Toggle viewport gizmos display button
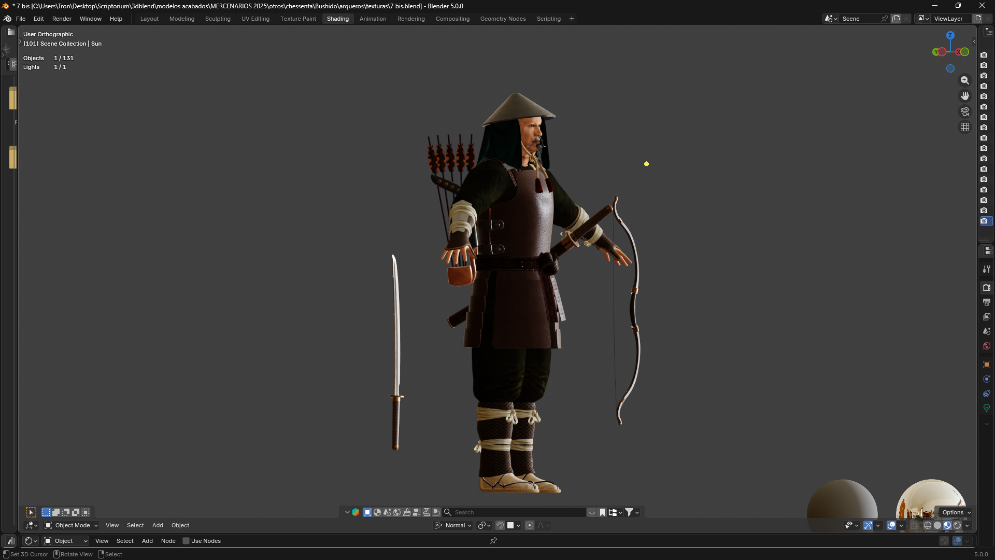The image size is (995, 560). (868, 525)
